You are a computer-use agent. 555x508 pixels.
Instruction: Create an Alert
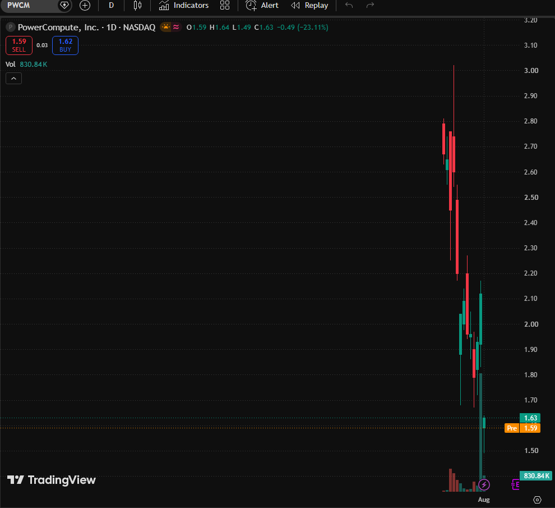coord(262,5)
